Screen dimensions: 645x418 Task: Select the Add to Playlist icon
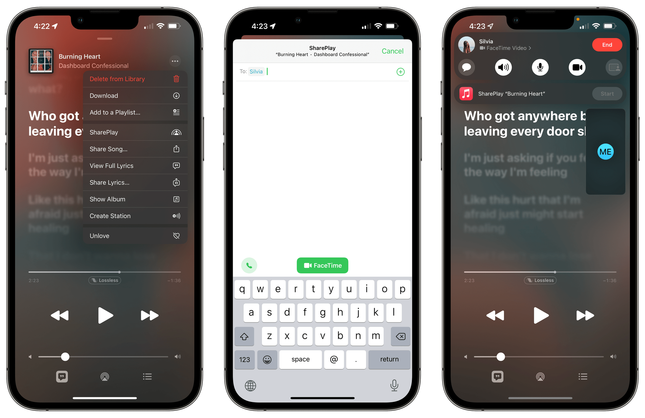pos(176,113)
